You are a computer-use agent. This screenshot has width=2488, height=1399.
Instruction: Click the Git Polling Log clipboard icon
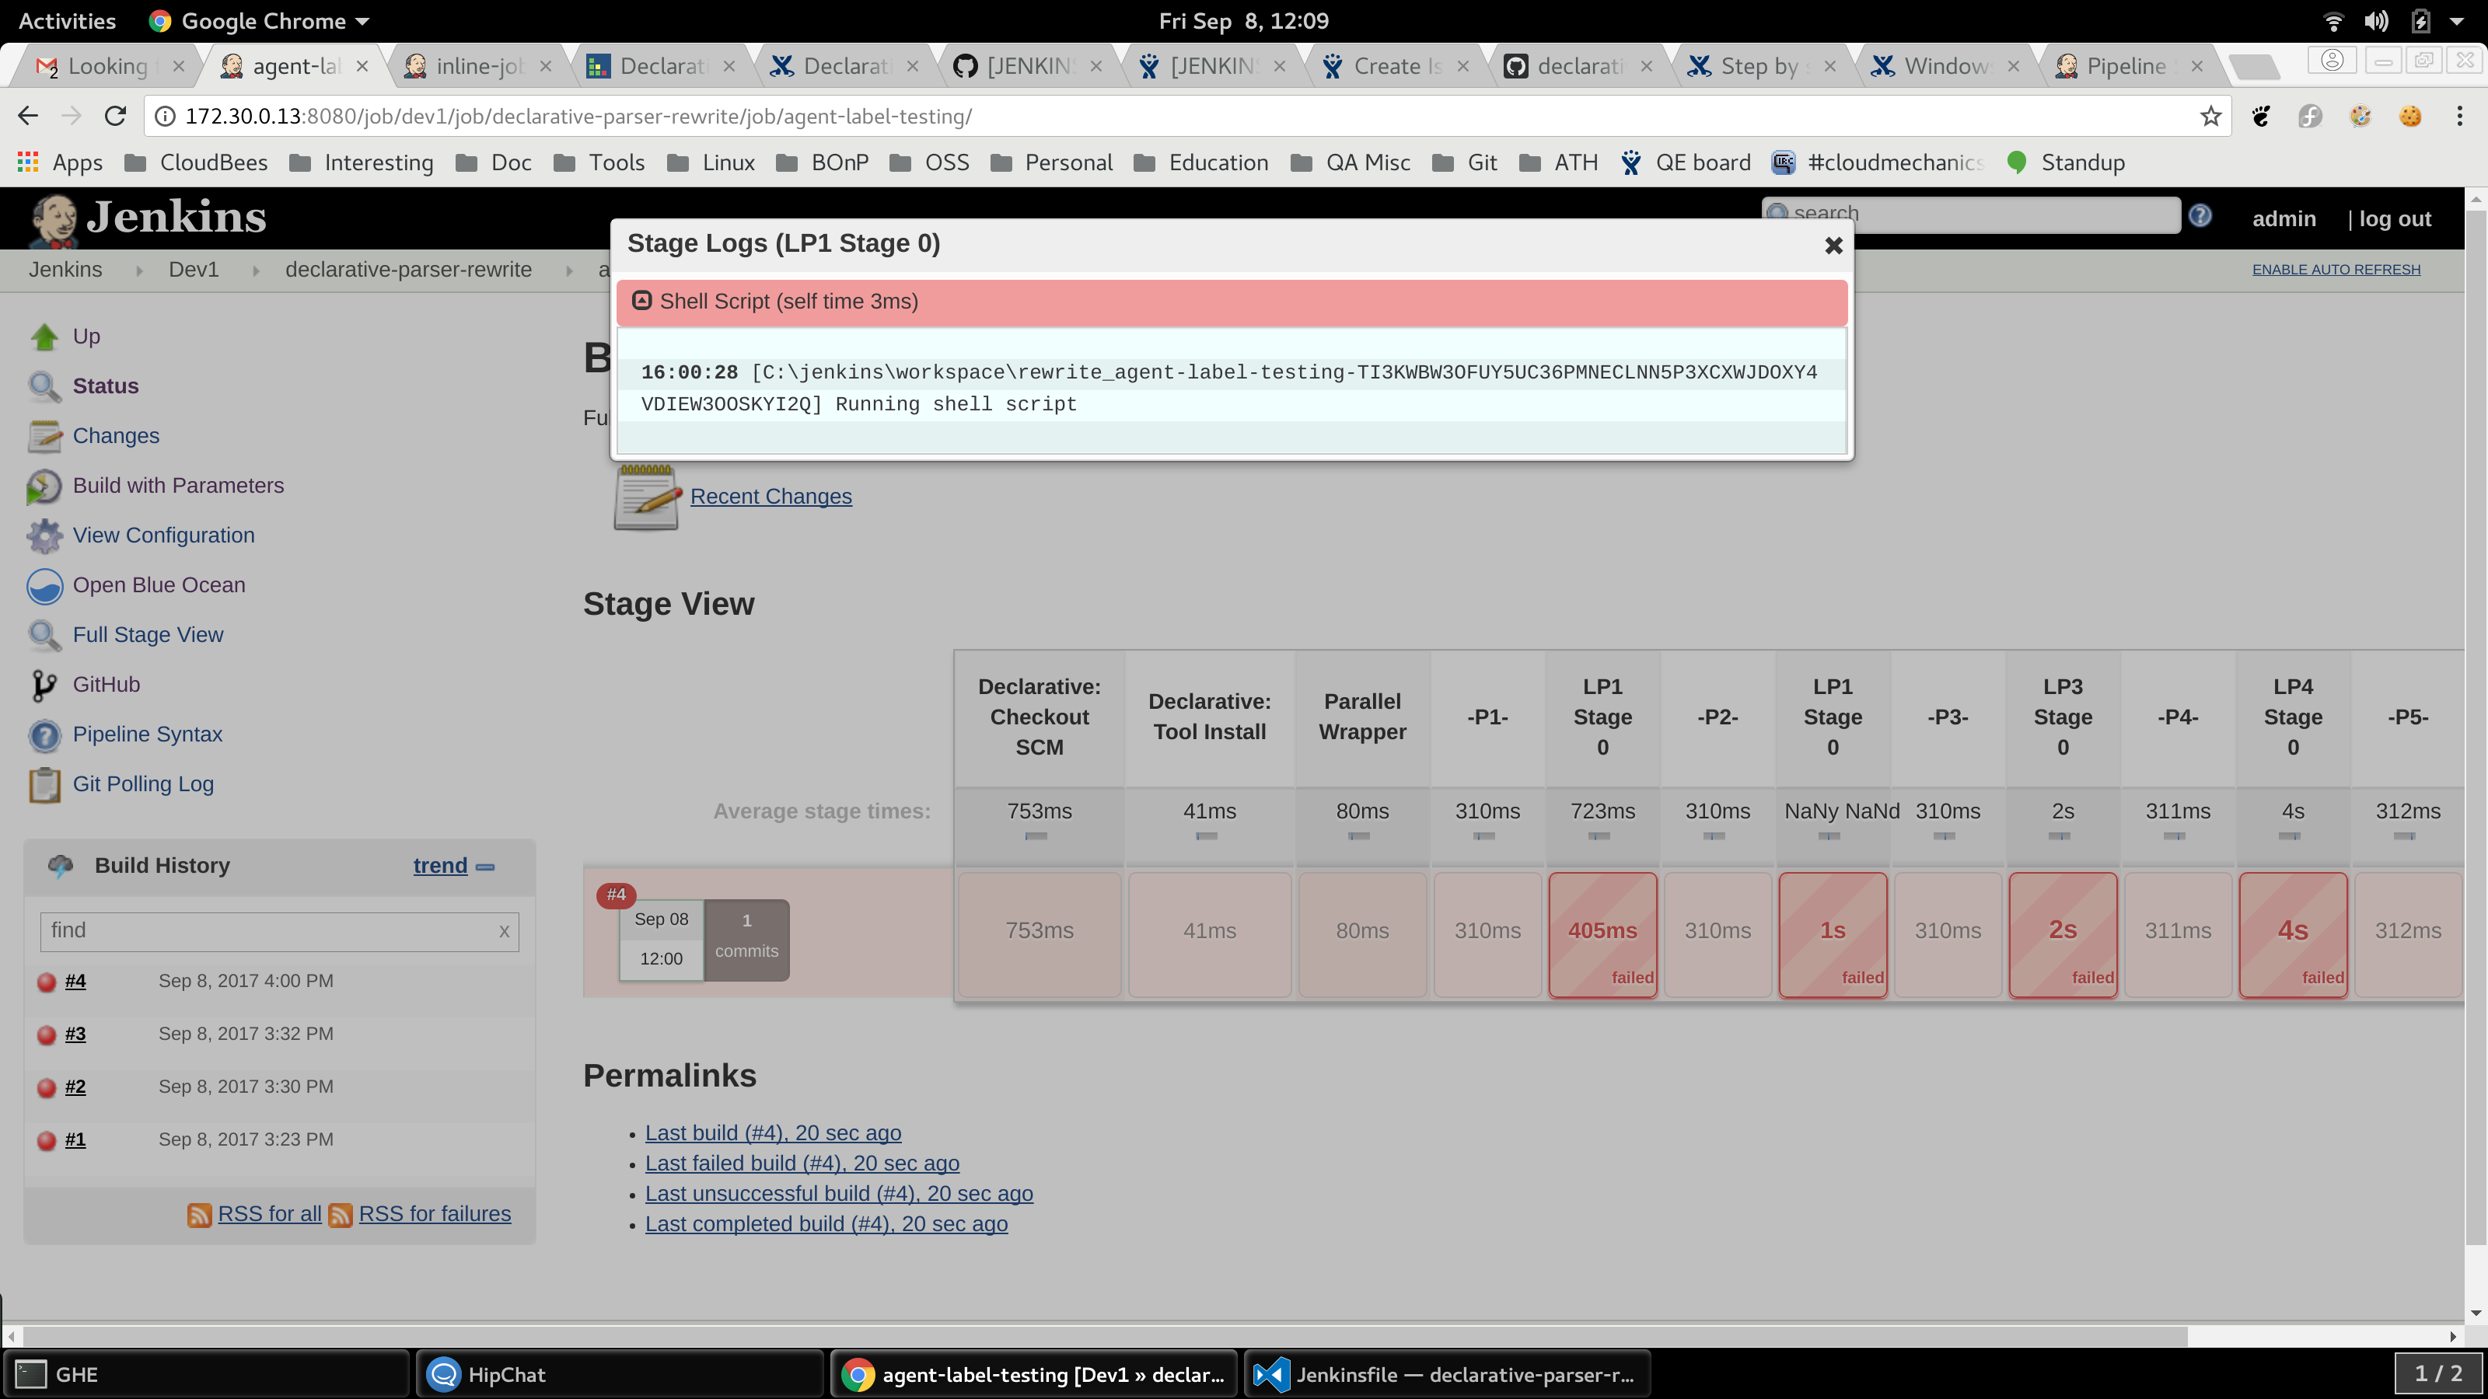click(x=44, y=785)
